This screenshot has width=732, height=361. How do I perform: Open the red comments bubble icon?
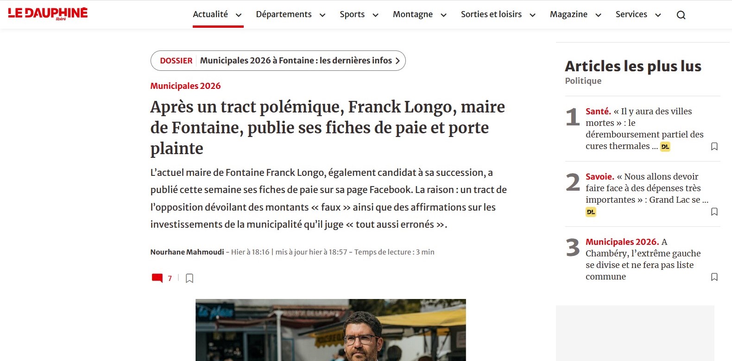coord(157,278)
